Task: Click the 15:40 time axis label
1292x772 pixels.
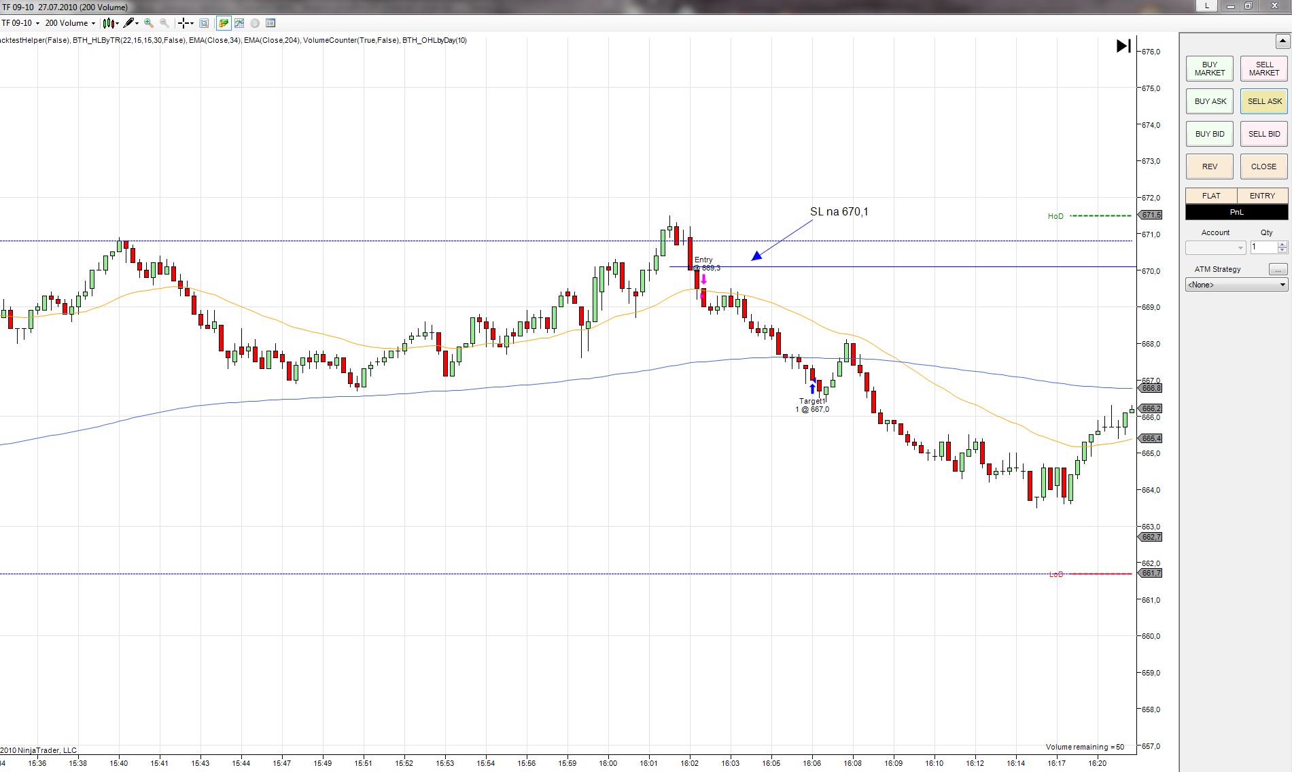Action: click(x=119, y=763)
